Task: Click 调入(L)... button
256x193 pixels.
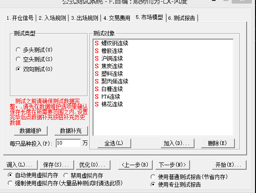Action: pyautogui.click(x=20, y=165)
